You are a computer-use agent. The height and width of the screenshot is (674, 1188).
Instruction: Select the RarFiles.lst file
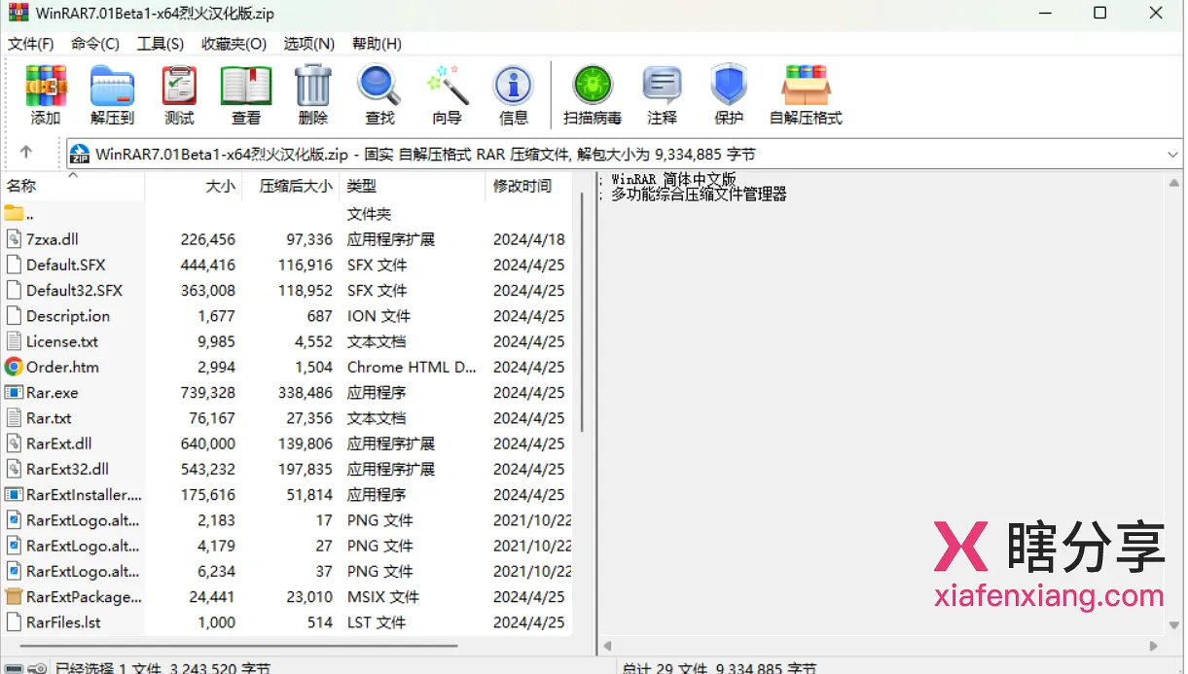pyautogui.click(x=63, y=622)
